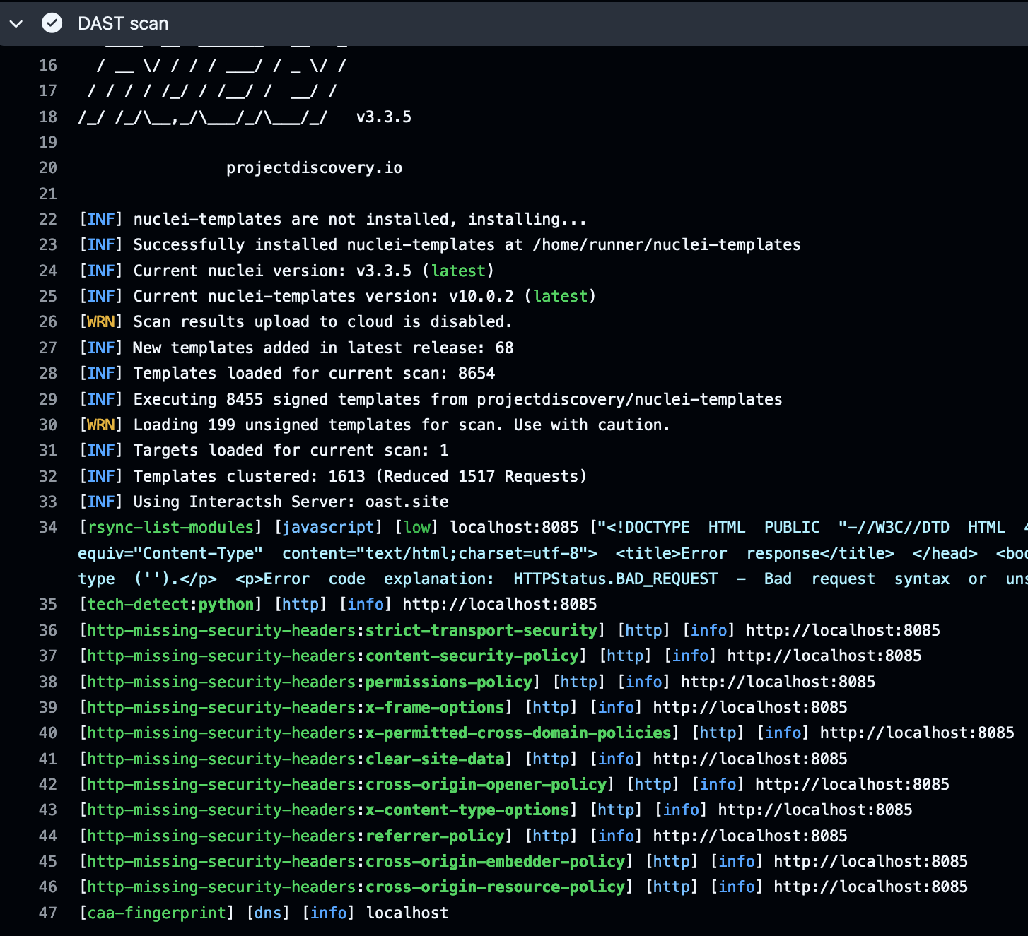Click line number 30 unsigned templates warning
This screenshot has height=936, width=1028.
coord(47,425)
